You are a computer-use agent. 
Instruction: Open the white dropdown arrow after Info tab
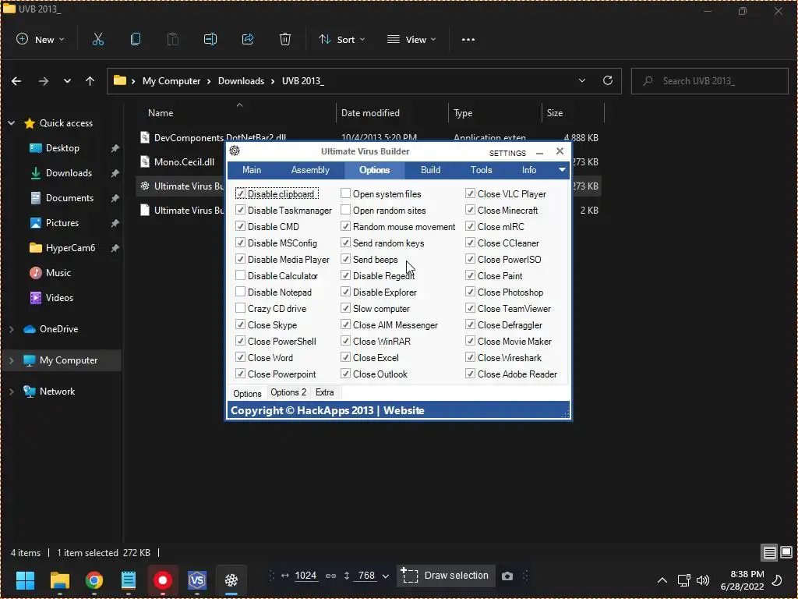[x=562, y=169]
